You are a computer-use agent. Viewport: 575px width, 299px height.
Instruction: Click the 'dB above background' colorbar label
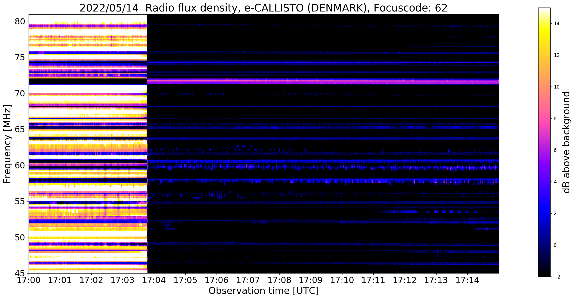[x=567, y=142]
